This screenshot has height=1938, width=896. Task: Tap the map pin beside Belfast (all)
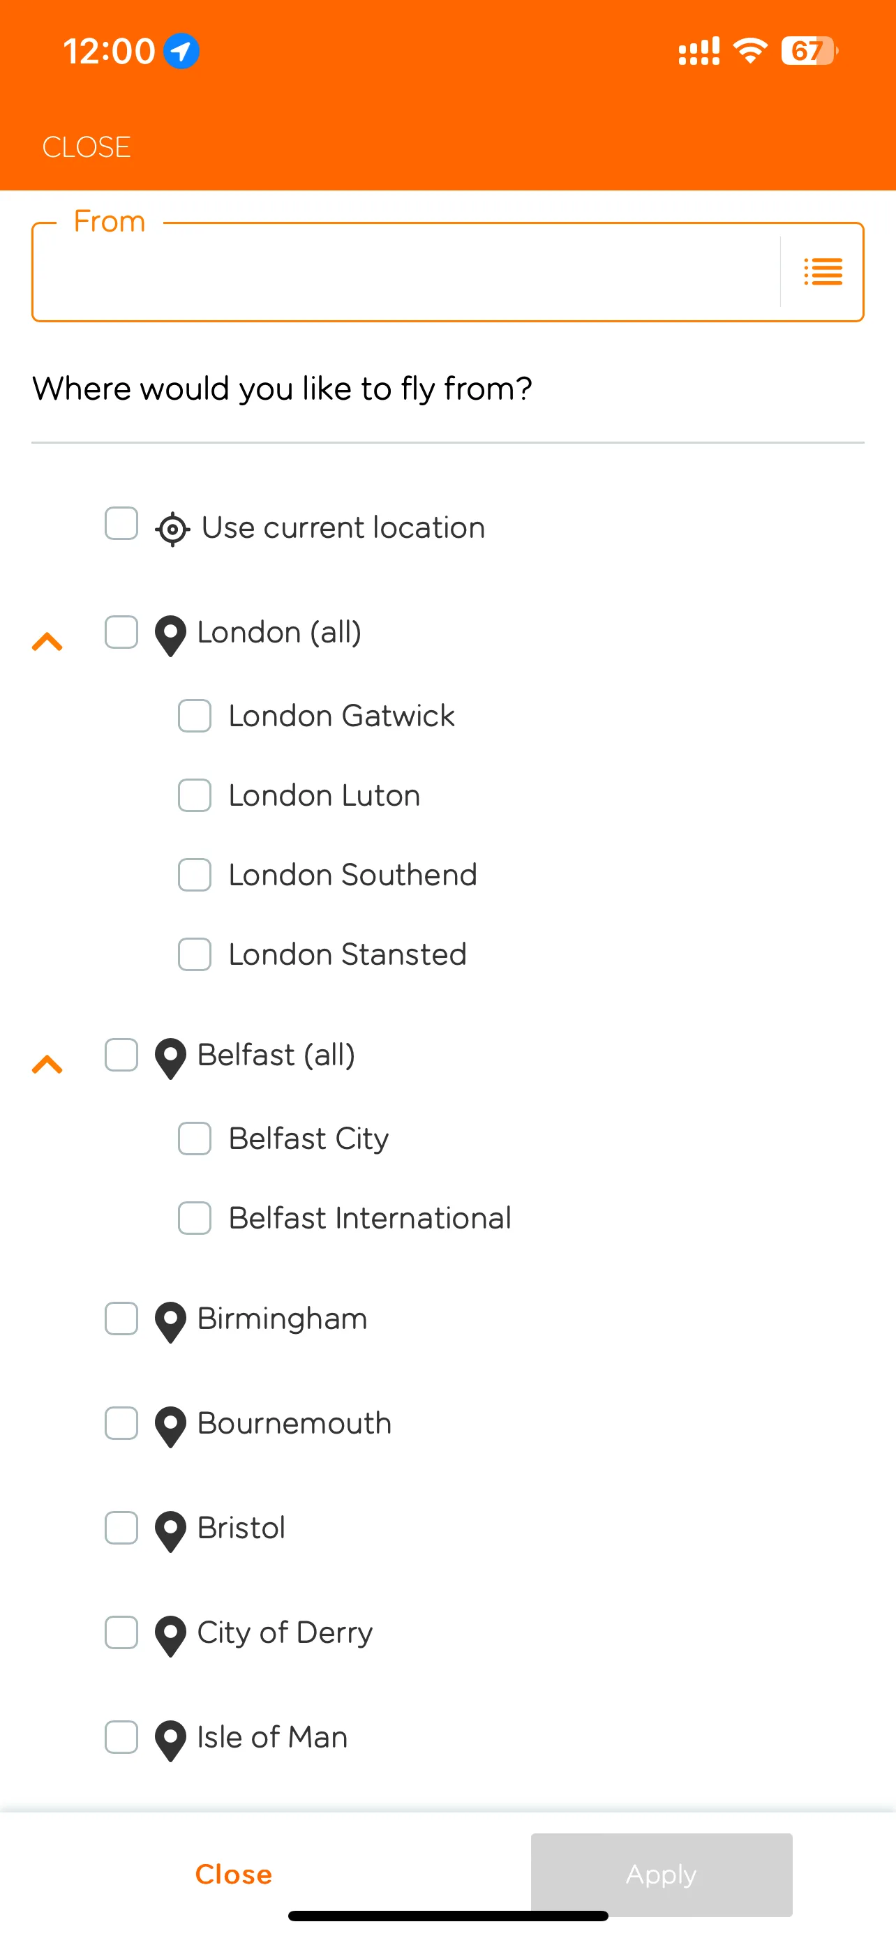click(x=171, y=1058)
